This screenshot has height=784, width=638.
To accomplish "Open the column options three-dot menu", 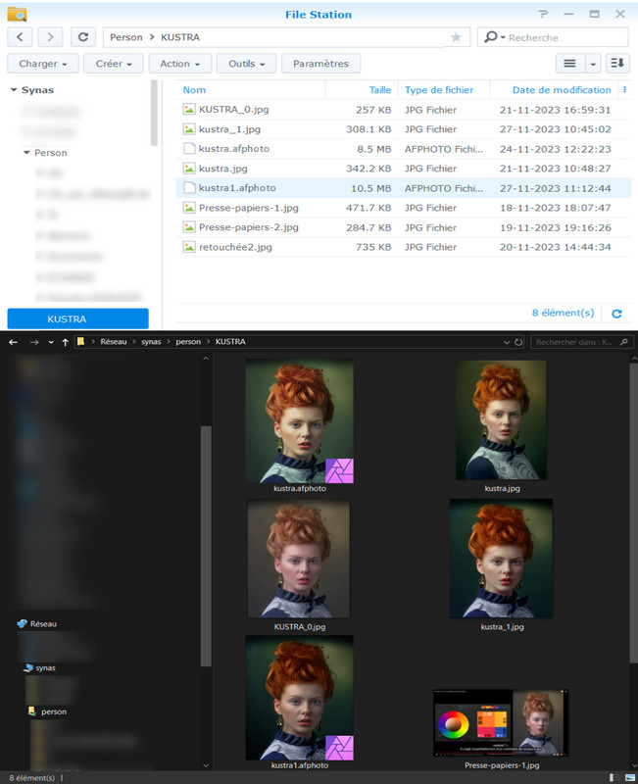I will pos(624,90).
